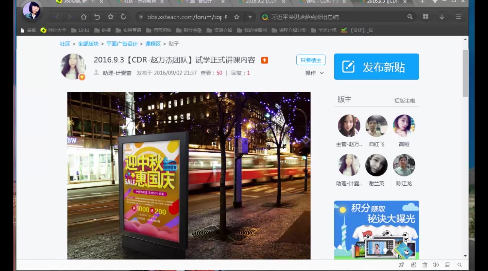
Task: Click the 发布新贴 button
Action: [376, 66]
